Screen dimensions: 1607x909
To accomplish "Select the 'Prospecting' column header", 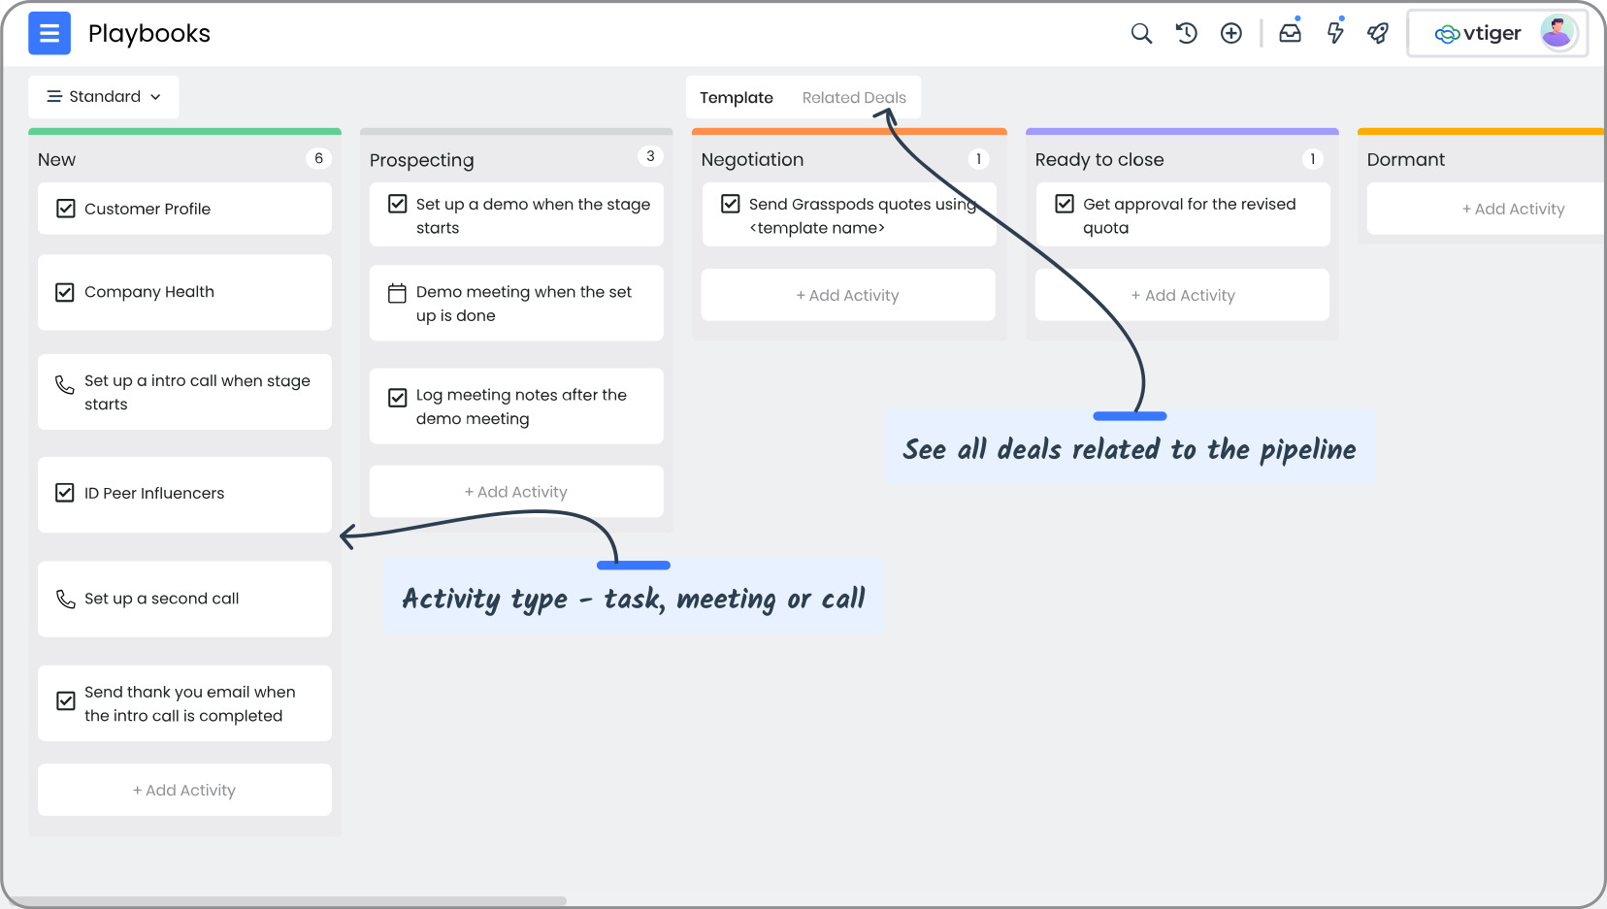I will (x=422, y=160).
